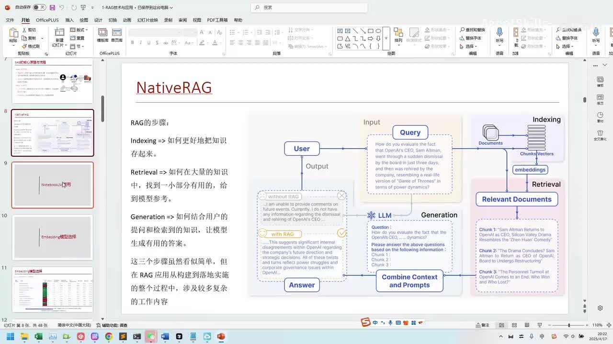Click the Save icon in title bar
Viewport: 613px width, 344px height.
[x=52, y=8]
